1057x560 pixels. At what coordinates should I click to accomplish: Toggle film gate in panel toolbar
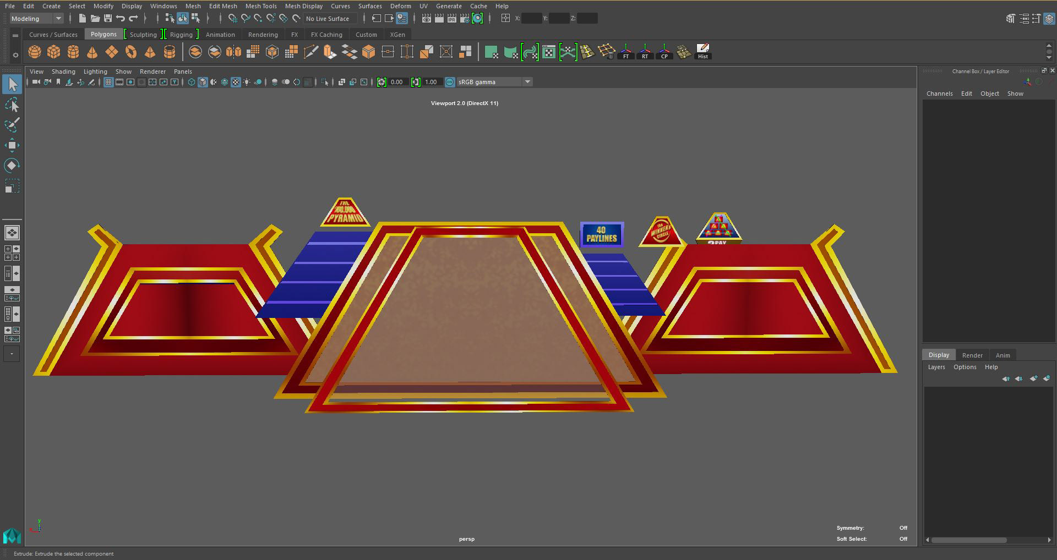pos(119,82)
